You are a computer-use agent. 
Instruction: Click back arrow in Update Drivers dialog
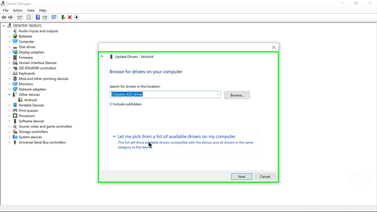pyautogui.click(x=102, y=56)
